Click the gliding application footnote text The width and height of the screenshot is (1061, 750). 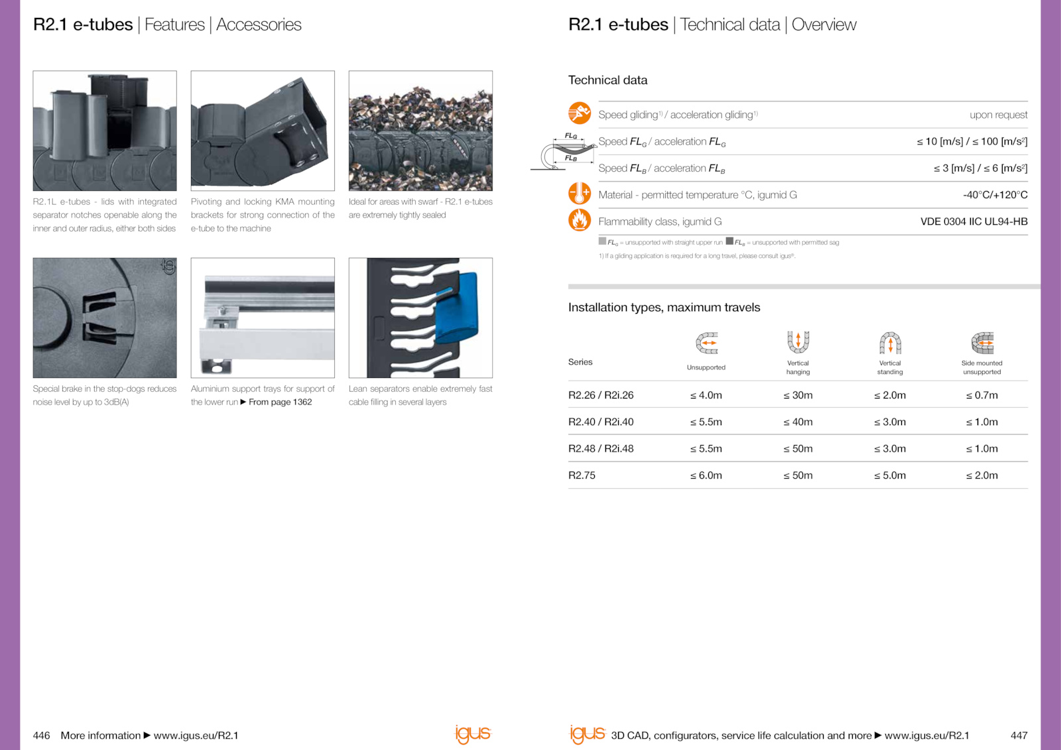[697, 256]
